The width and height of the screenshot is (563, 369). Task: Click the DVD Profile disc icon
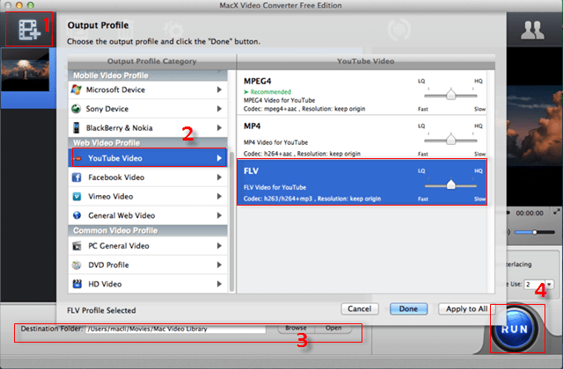pyautogui.click(x=77, y=265)
